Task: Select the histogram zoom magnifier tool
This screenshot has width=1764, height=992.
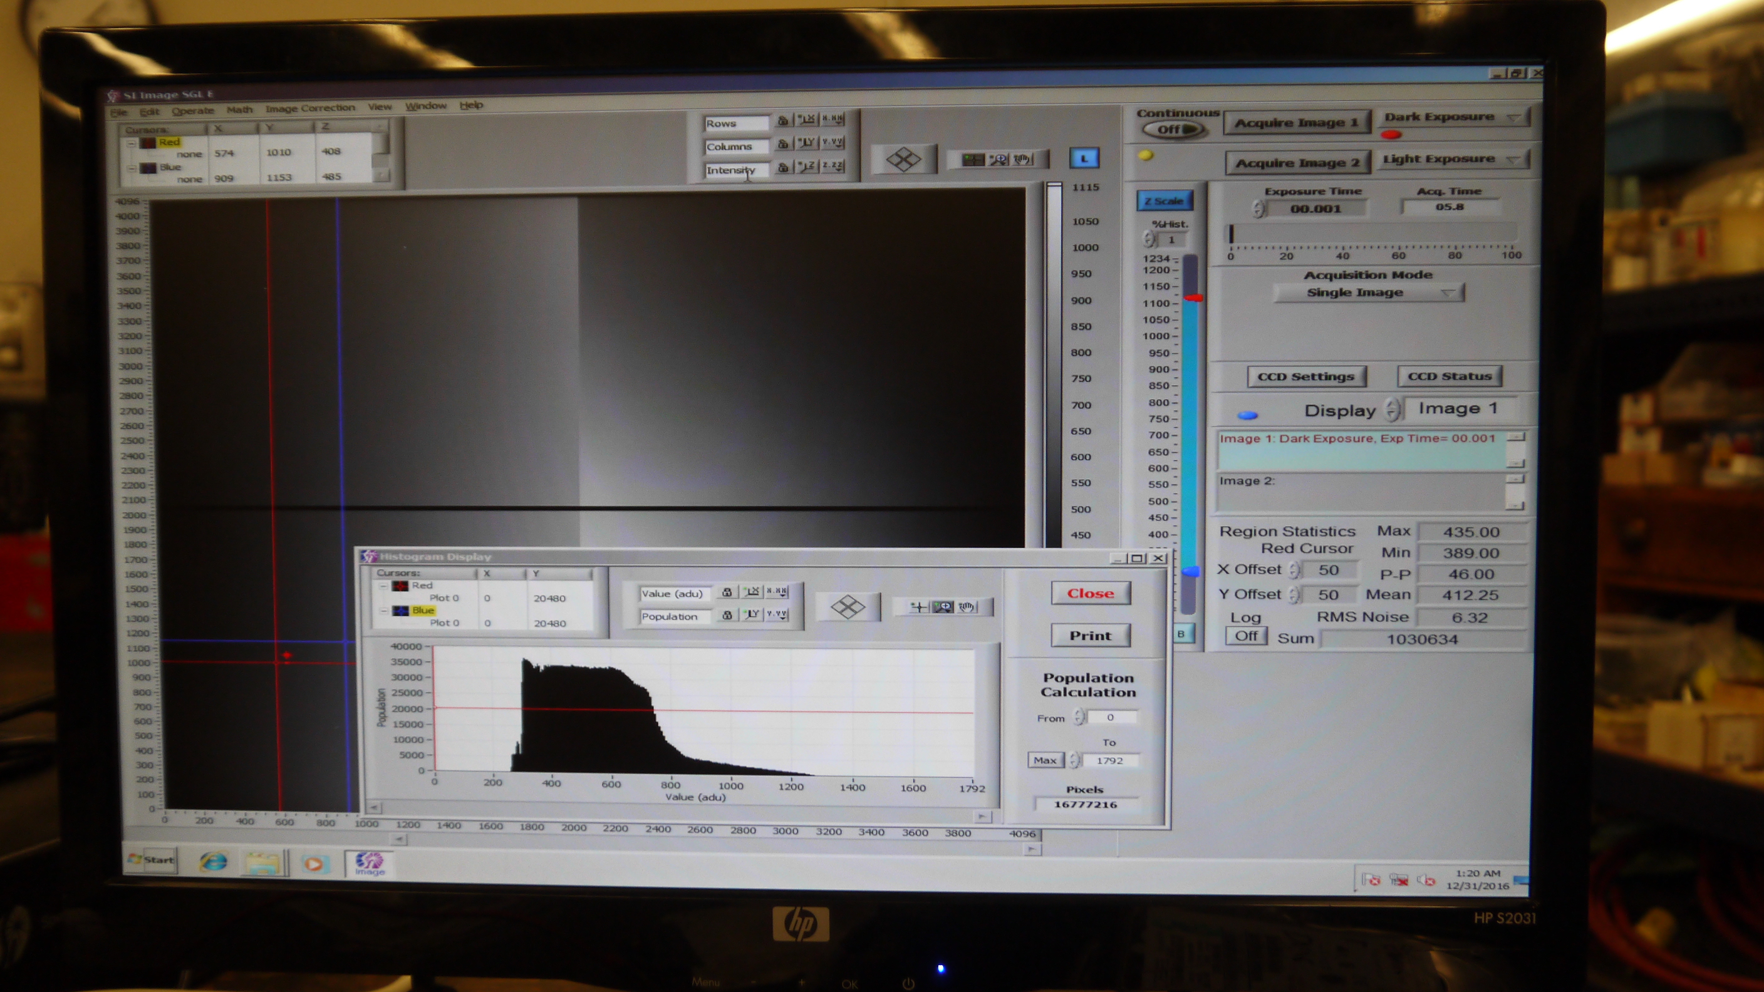Action: (943, 607)
